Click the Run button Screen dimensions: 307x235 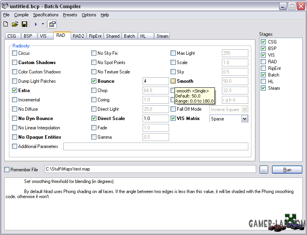coord(287,170)
